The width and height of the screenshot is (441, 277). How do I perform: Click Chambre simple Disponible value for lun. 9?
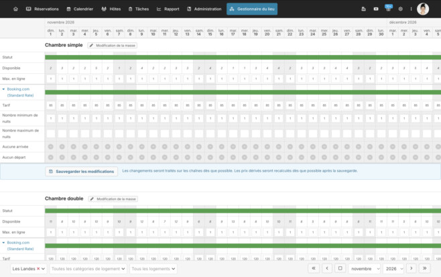pos(142,68)
